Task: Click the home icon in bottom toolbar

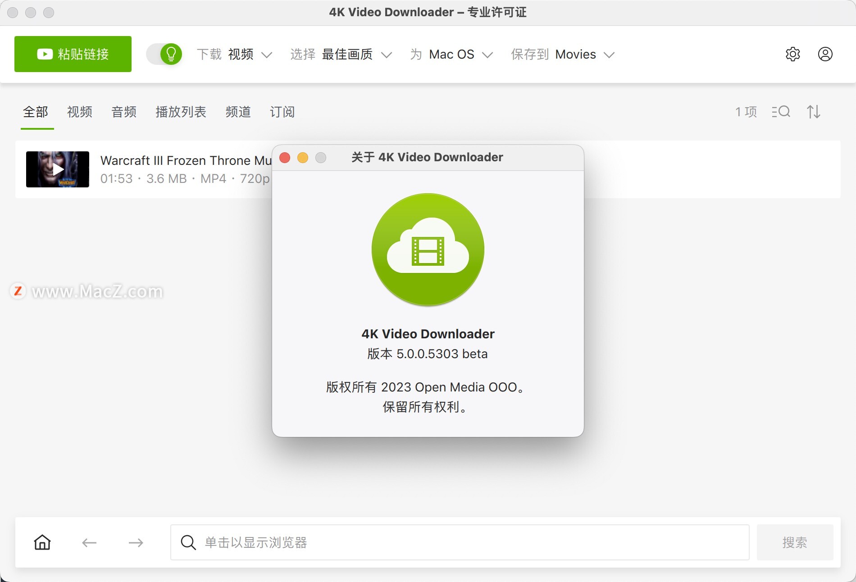Action: (x=42, y=542)
